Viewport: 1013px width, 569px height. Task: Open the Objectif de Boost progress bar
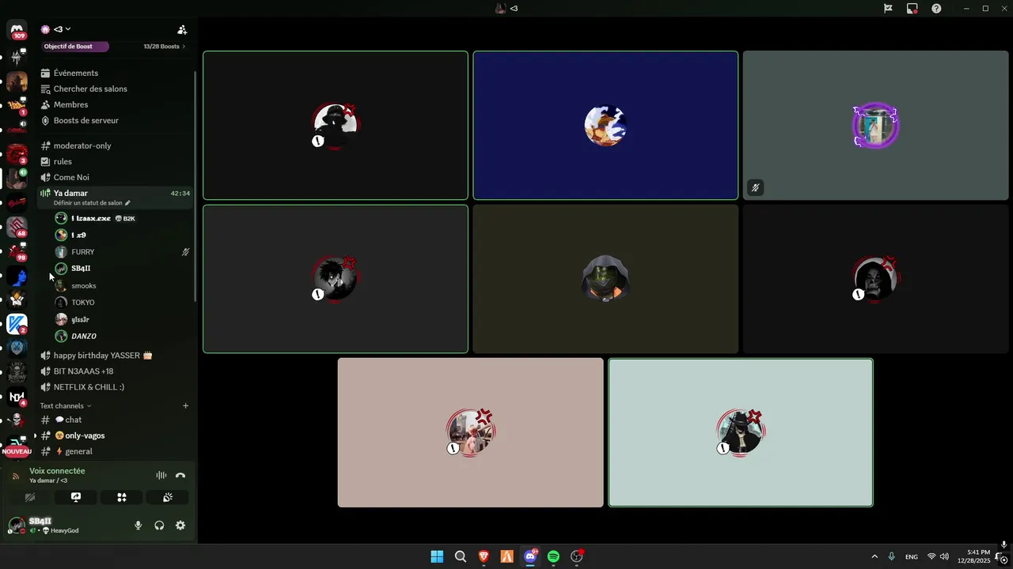tap(75, 47)
